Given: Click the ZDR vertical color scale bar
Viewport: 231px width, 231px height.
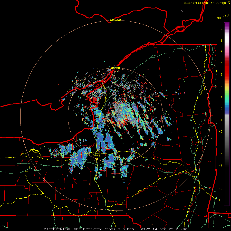Looking at the screenshot, I should click(x=227, y=114).
